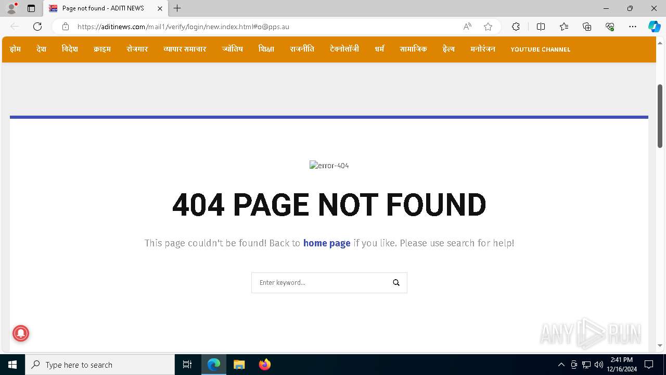Open the network tray icon

click(x=586, y=365)
